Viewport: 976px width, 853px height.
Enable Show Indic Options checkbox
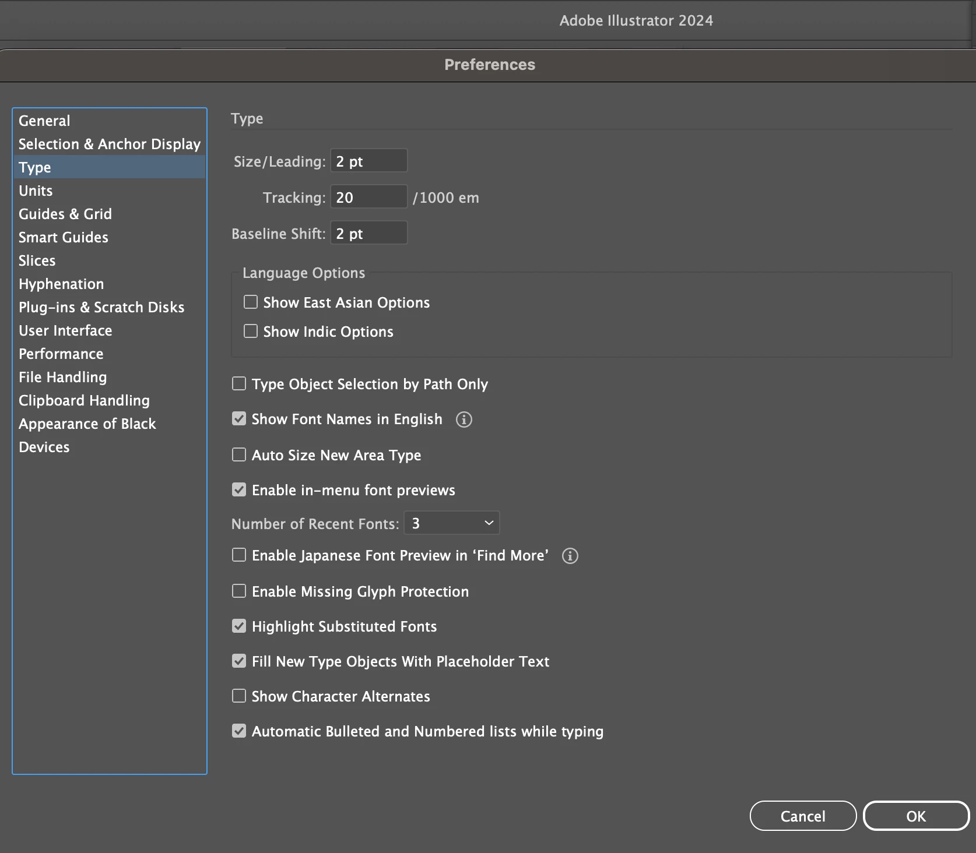[251, 331]
